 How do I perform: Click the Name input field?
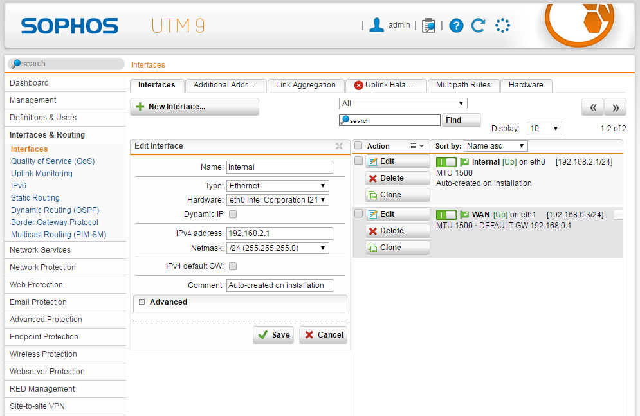(280, 167)
